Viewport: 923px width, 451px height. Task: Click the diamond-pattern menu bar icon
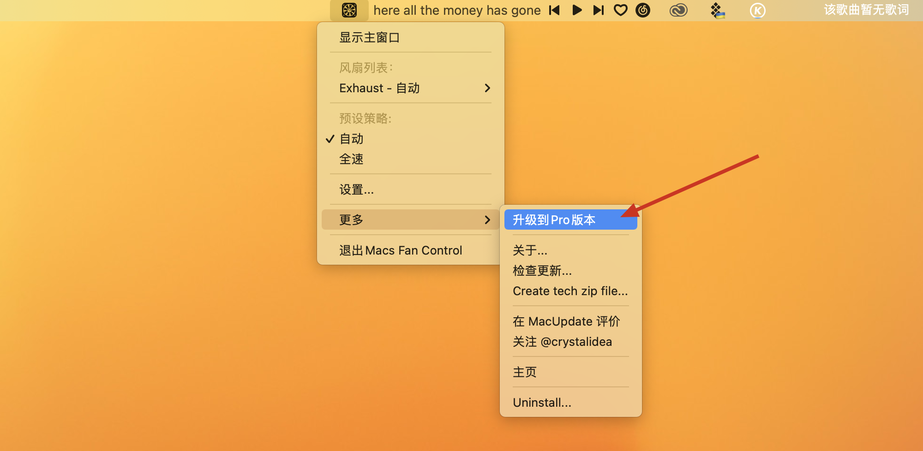[x=717, y=10]
